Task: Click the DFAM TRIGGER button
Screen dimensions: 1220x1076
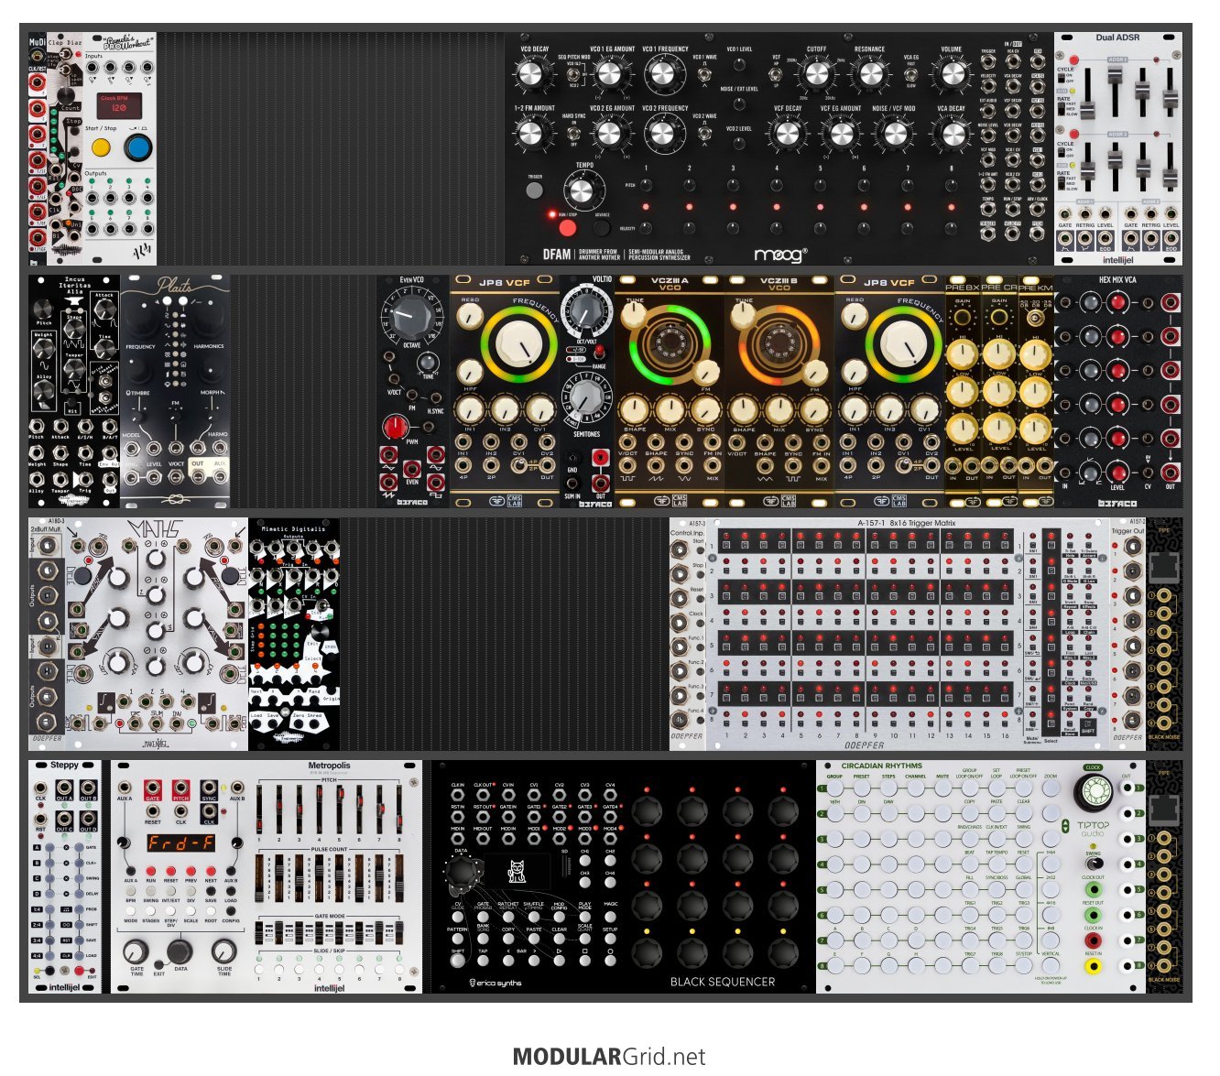Action: [x=534, y=190]
